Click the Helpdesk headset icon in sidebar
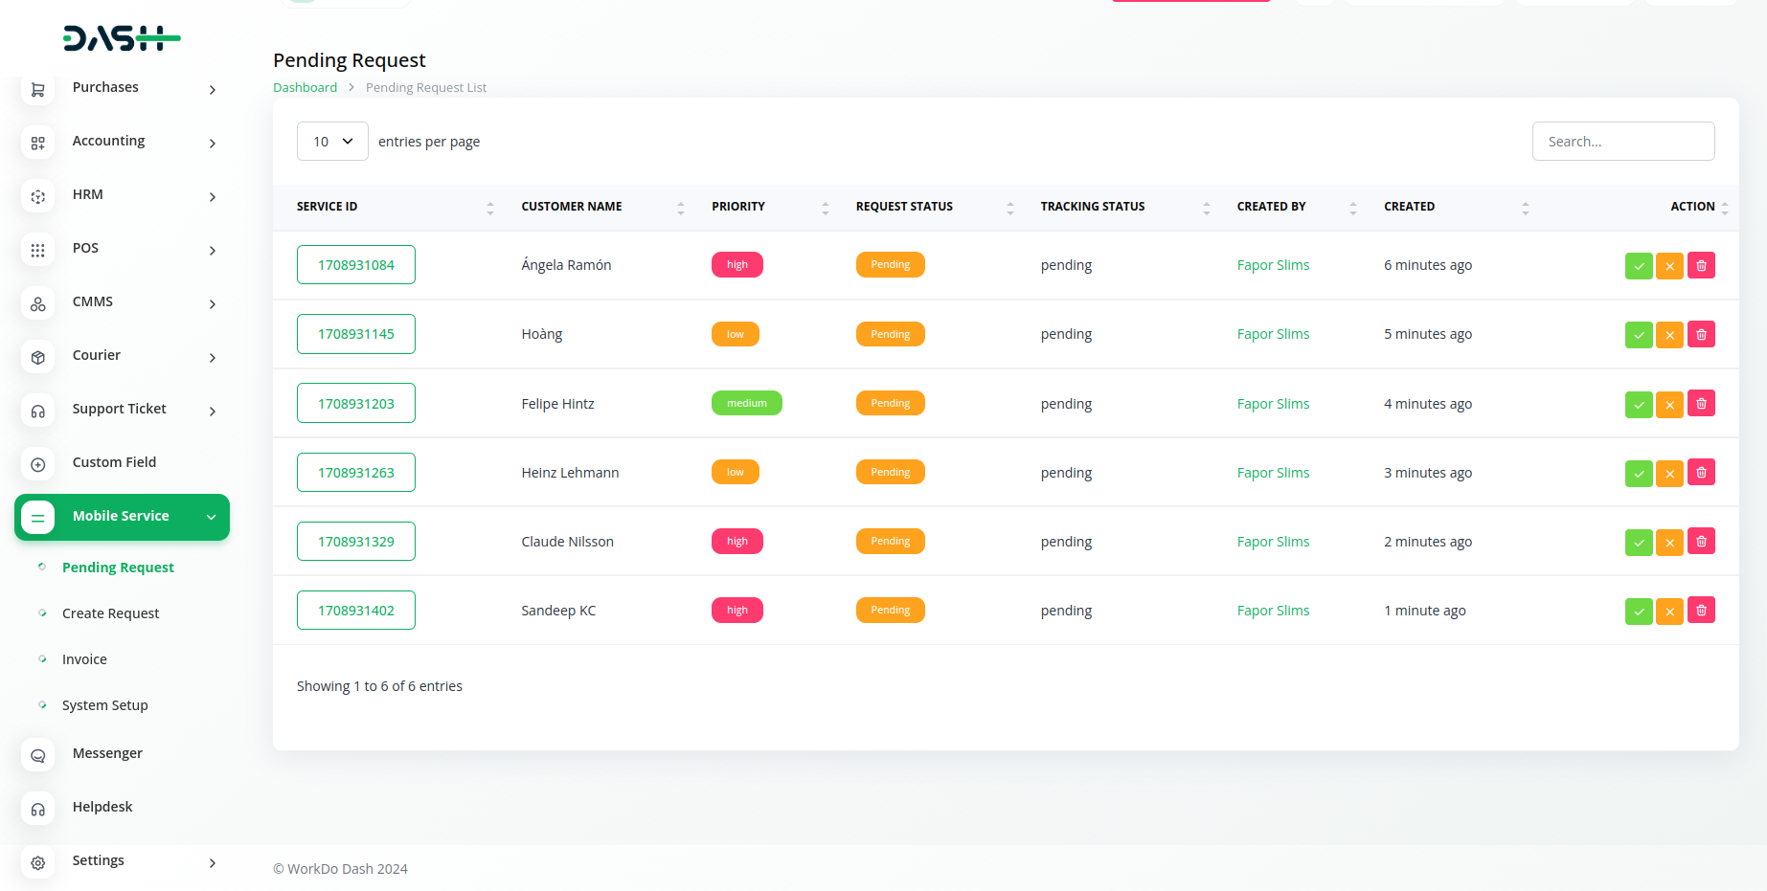The height and width of the screenshot is (891, 1767). click(x=38, y=809)
